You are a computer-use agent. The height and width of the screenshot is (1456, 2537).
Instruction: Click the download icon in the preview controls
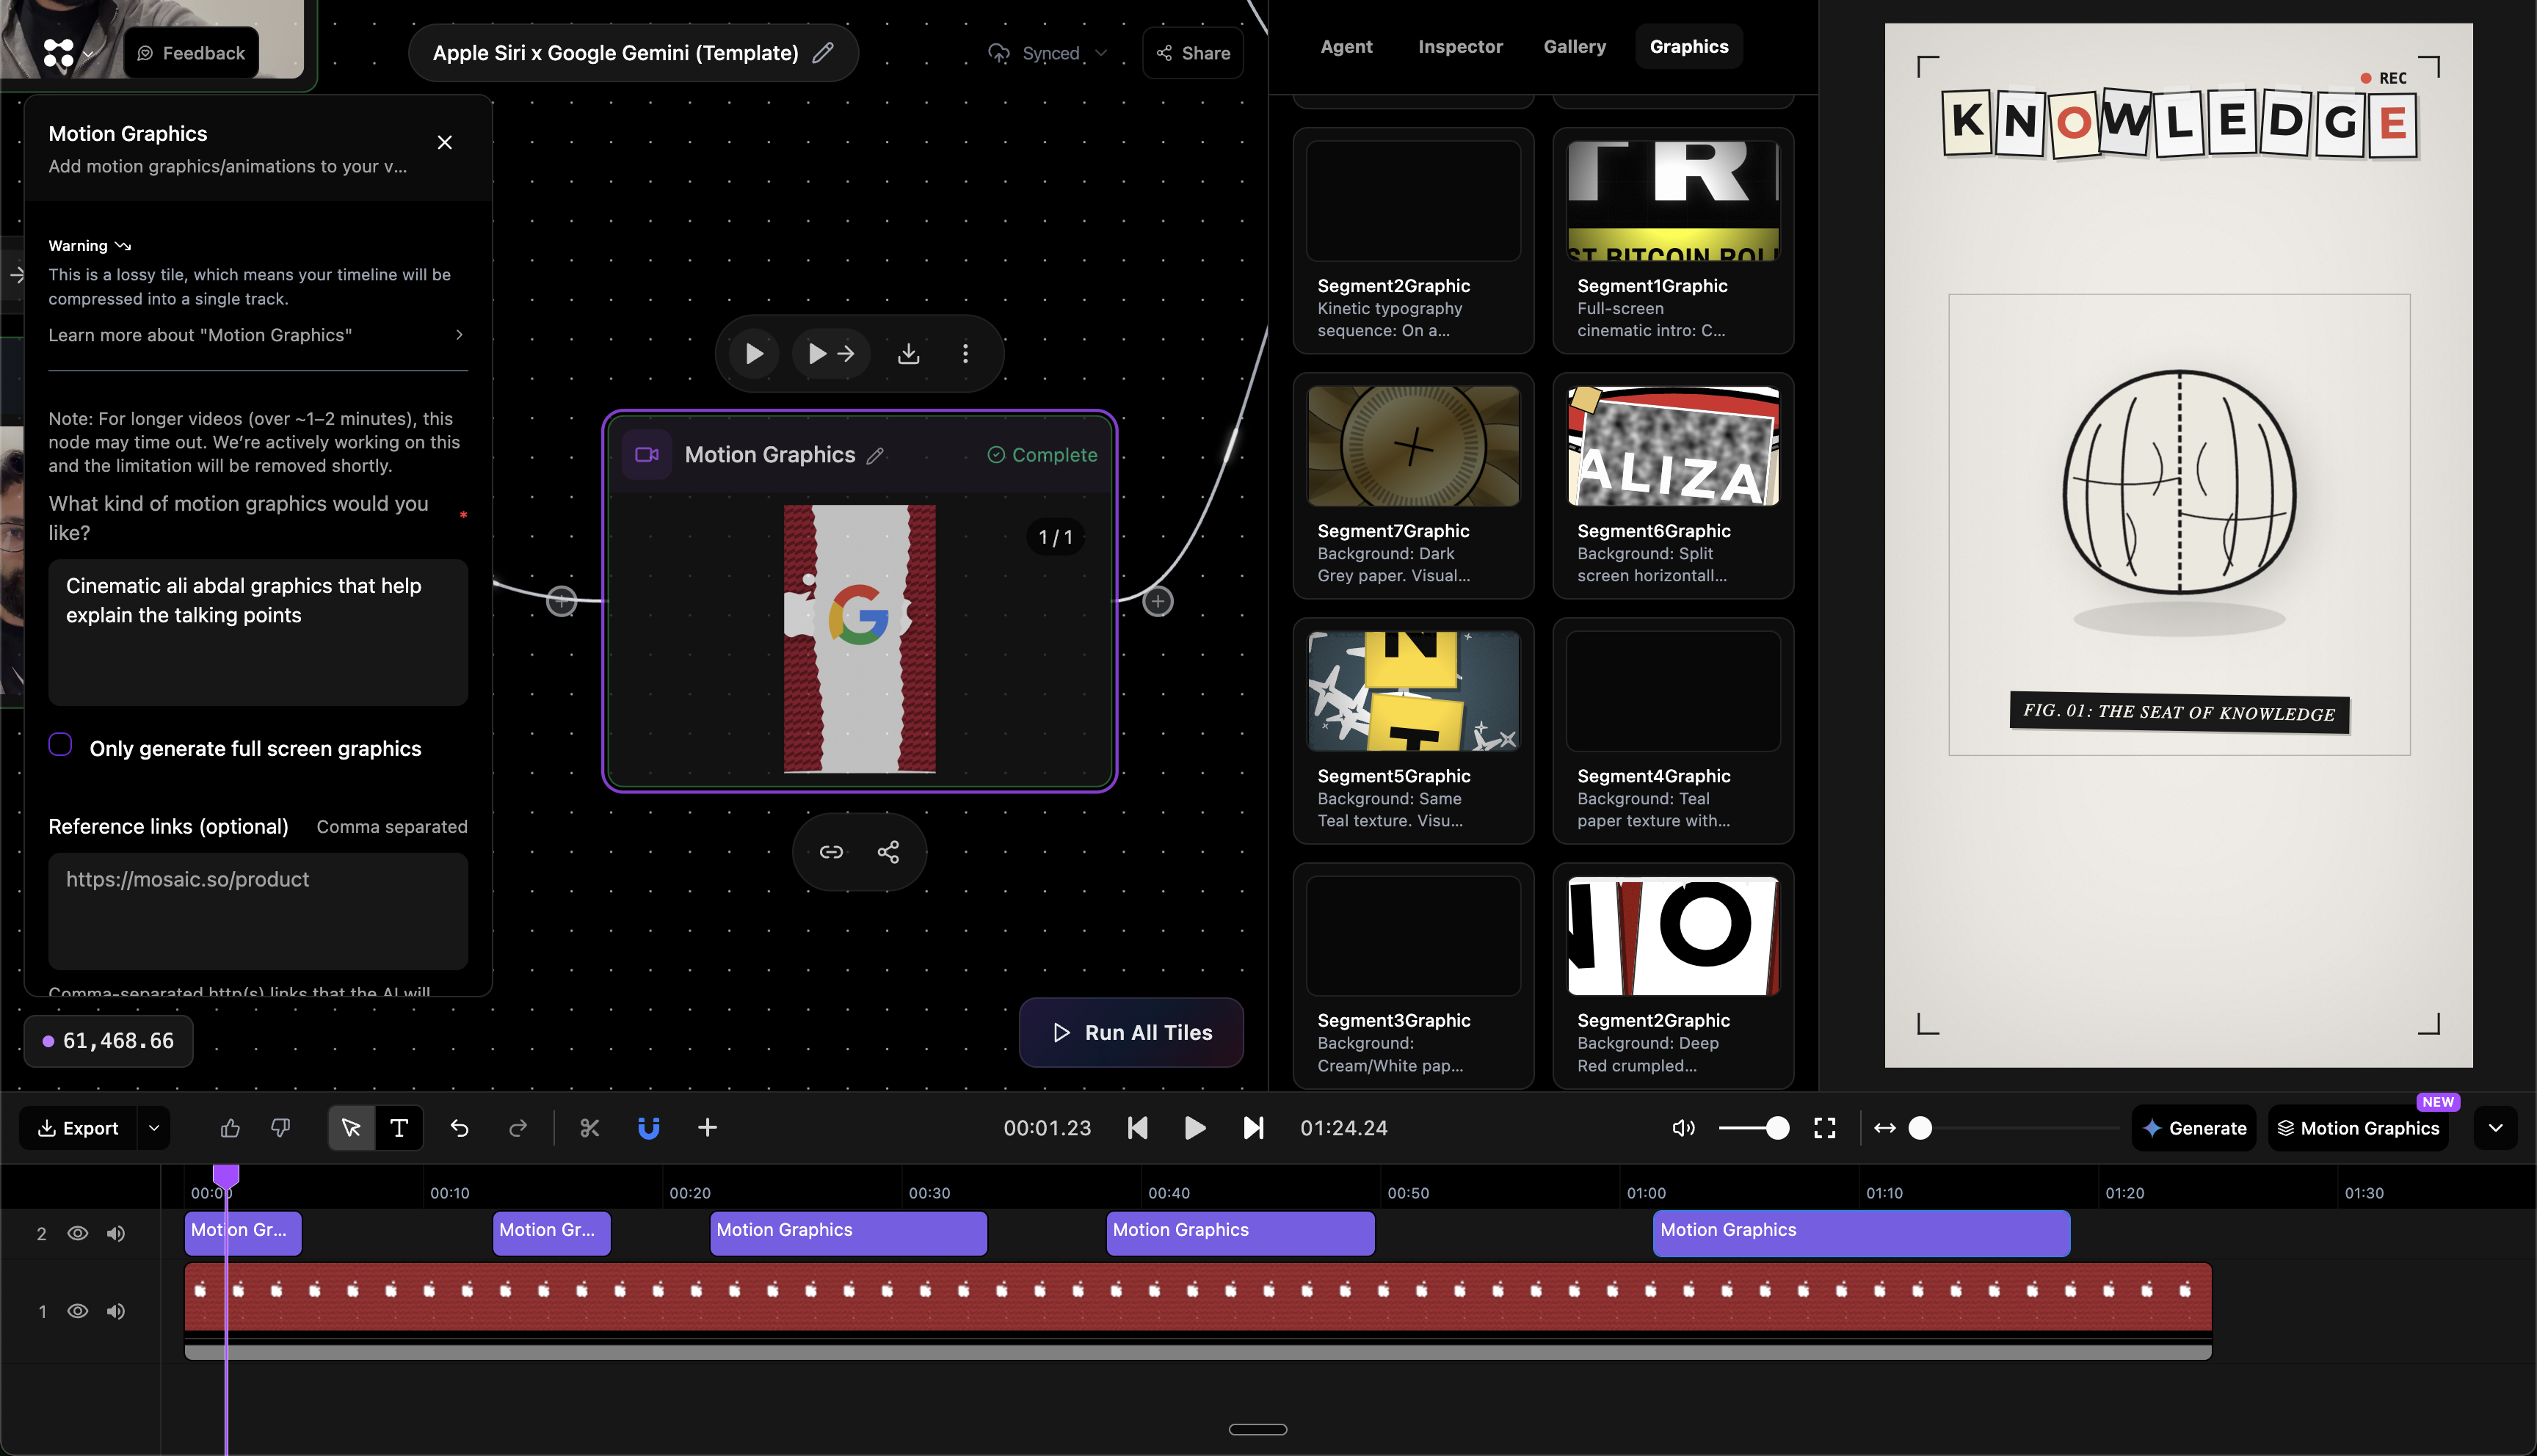pyautogui.click(x=908, y=353)
